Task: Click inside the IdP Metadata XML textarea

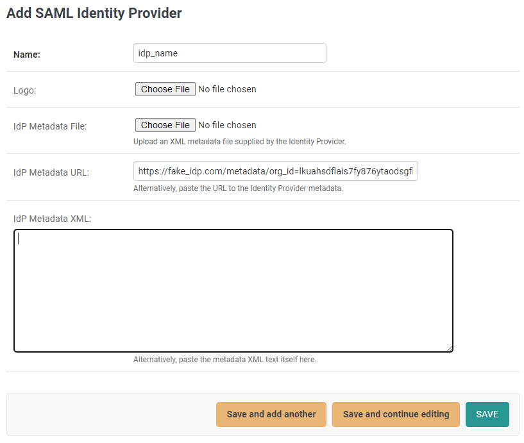Action: (x=233, y=290)
